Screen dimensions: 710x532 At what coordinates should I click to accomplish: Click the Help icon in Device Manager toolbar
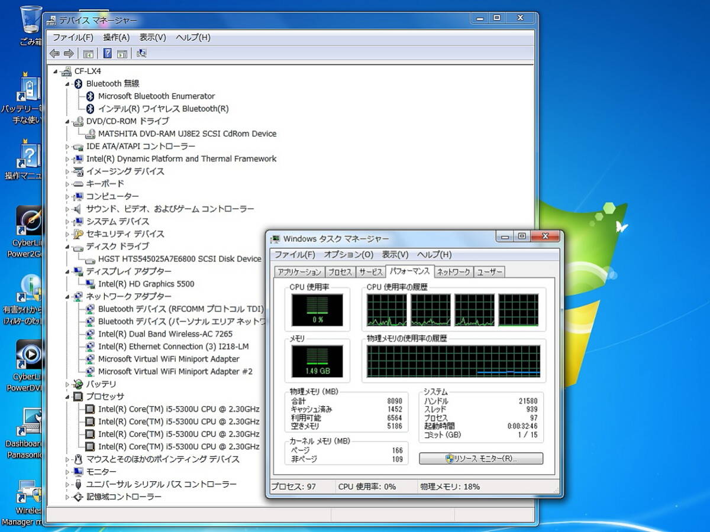tap(107, 54)
